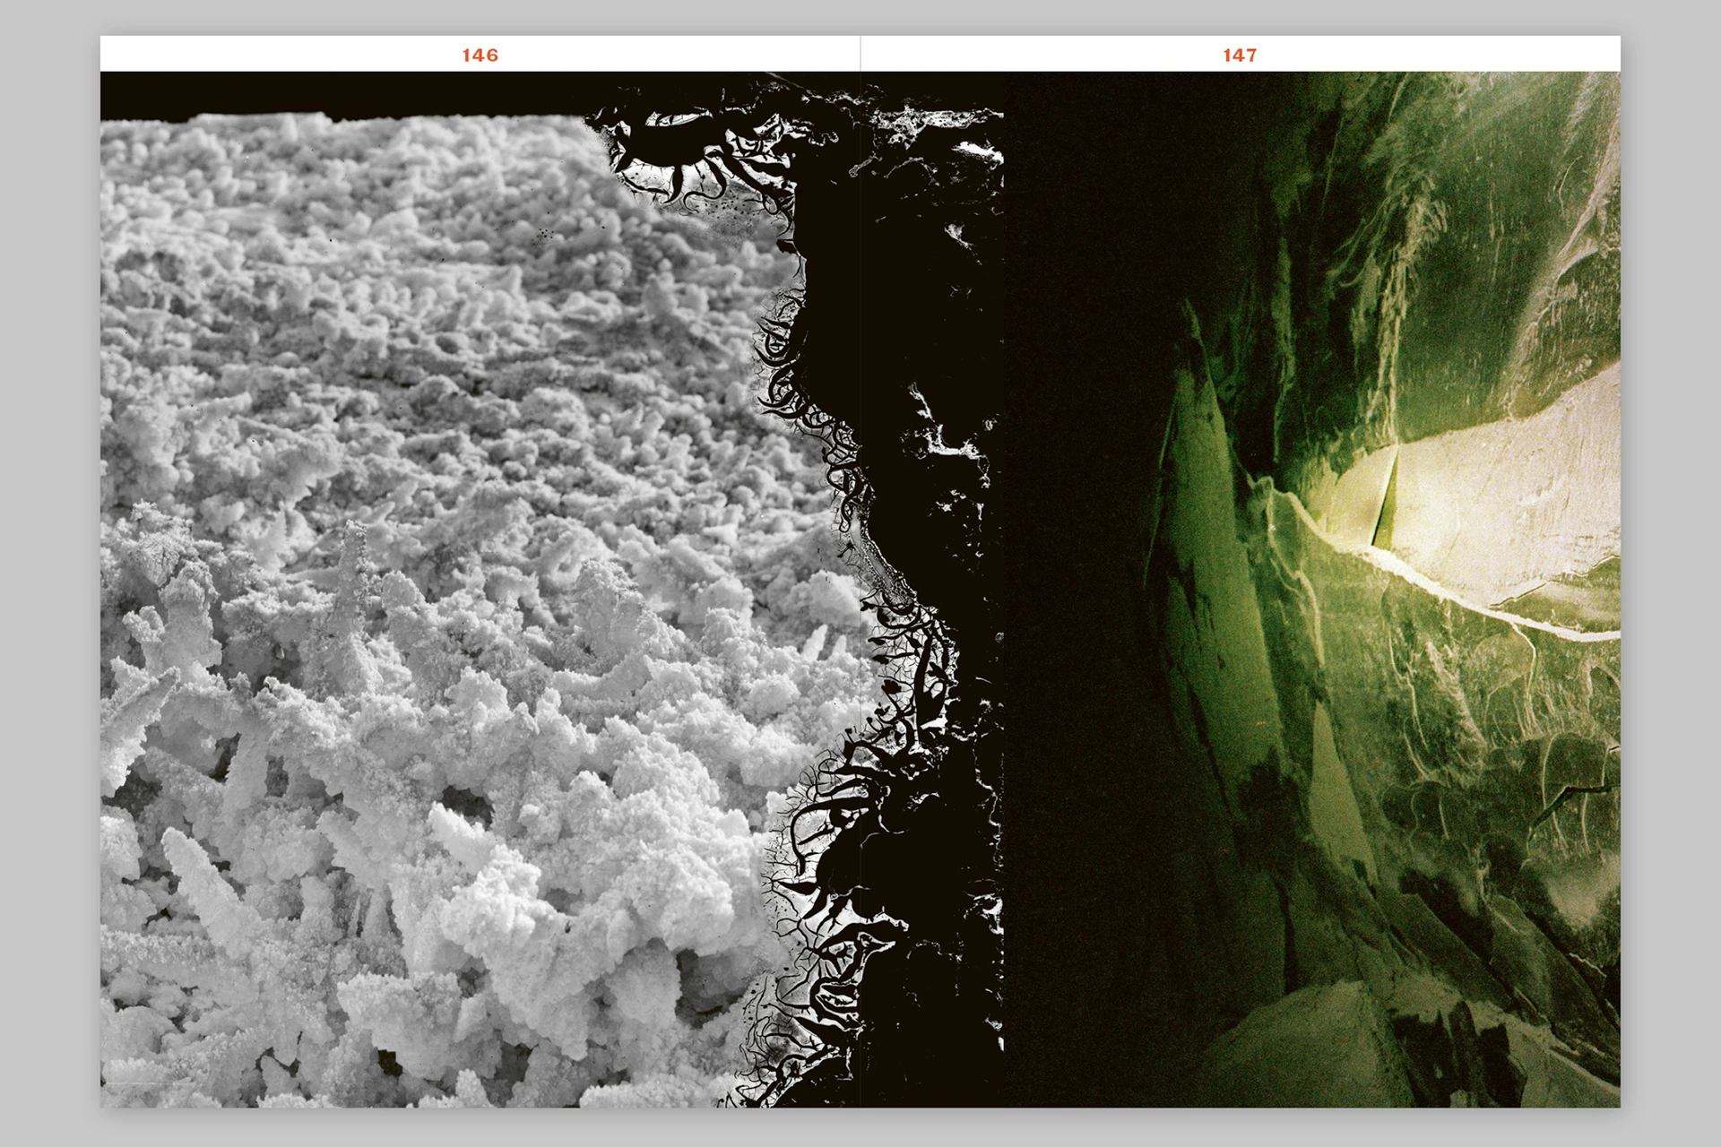Select the white crystal texture photo
This screenshot has width=1721, height=1147.
[551, 590]
